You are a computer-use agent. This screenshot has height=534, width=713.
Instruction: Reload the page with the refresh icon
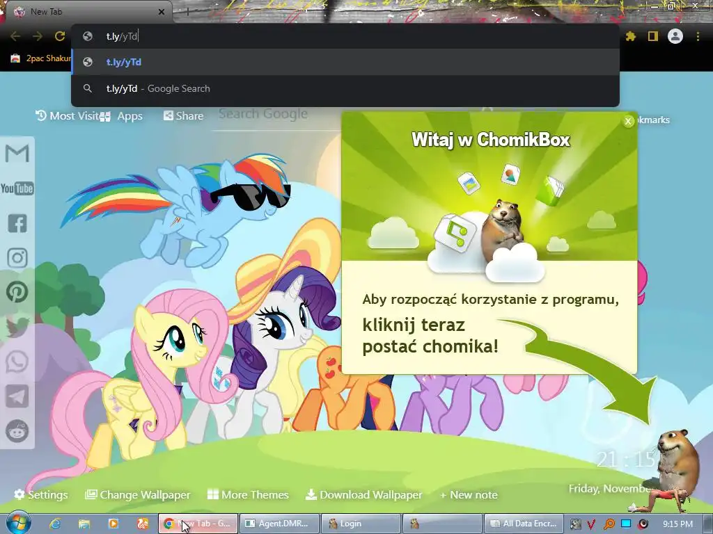(x=60, y=36)
